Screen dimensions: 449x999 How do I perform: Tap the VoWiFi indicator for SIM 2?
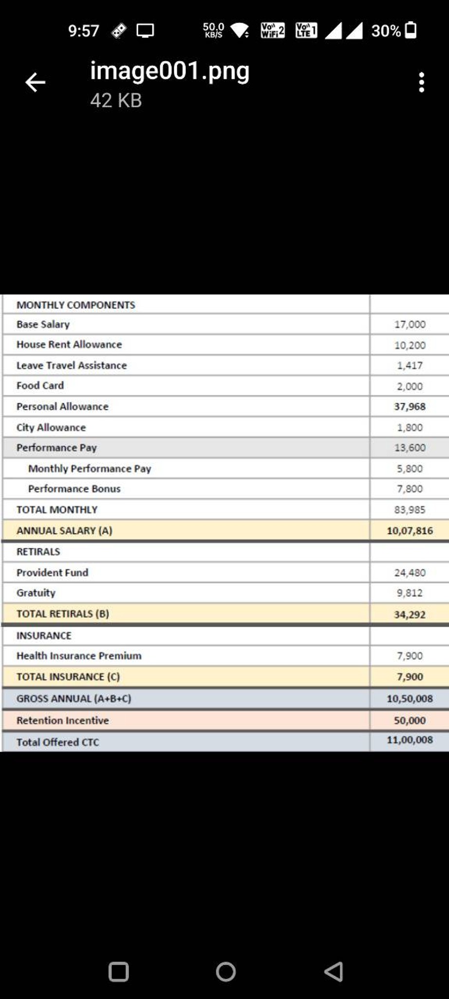[271, 31]
